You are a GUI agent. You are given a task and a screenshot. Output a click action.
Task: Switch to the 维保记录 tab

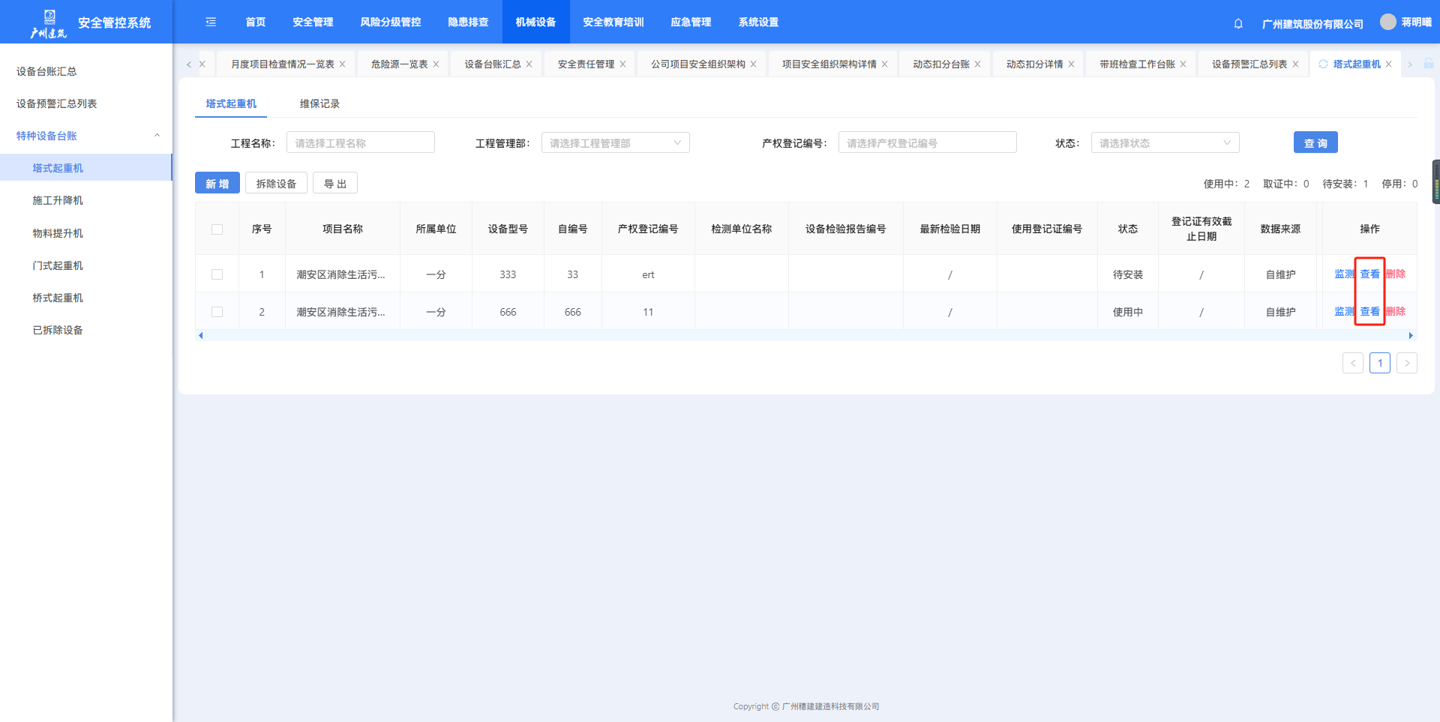tap(319, 103)
